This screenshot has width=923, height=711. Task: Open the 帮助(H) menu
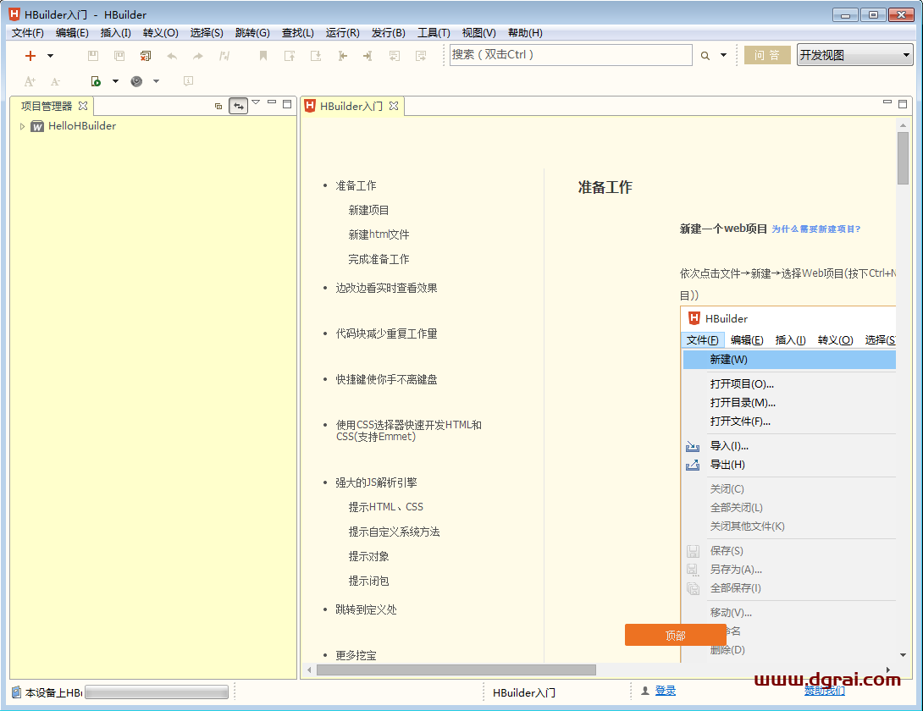pyautogui.click(x=525, y=33)
